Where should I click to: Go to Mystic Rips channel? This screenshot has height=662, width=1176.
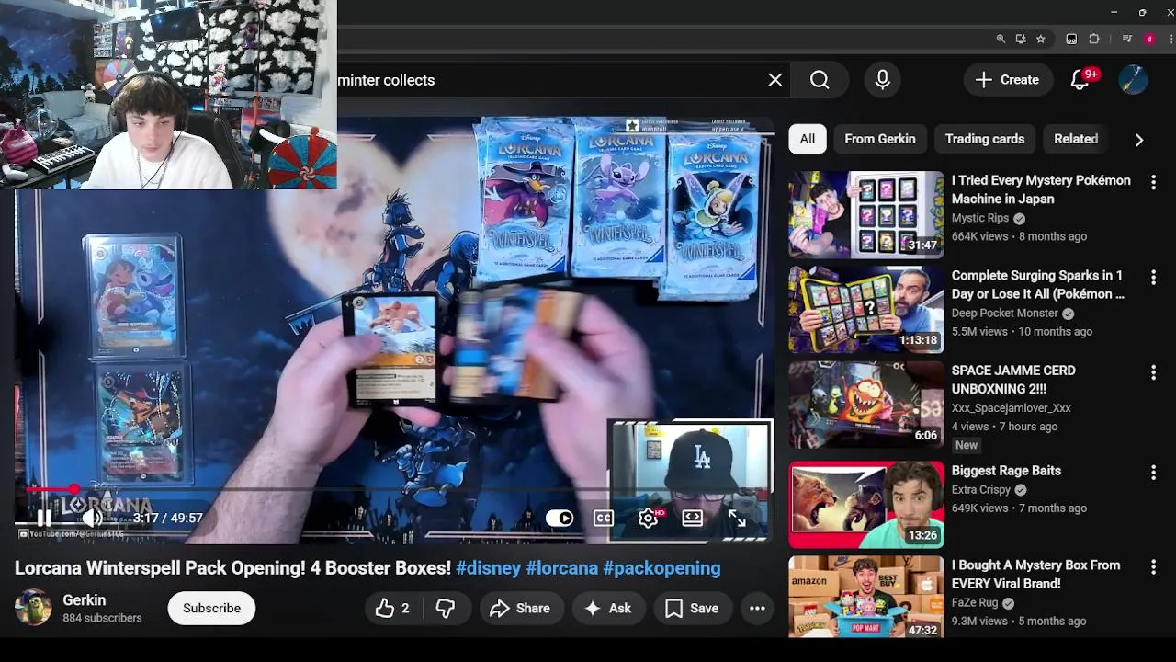(980, 219)
